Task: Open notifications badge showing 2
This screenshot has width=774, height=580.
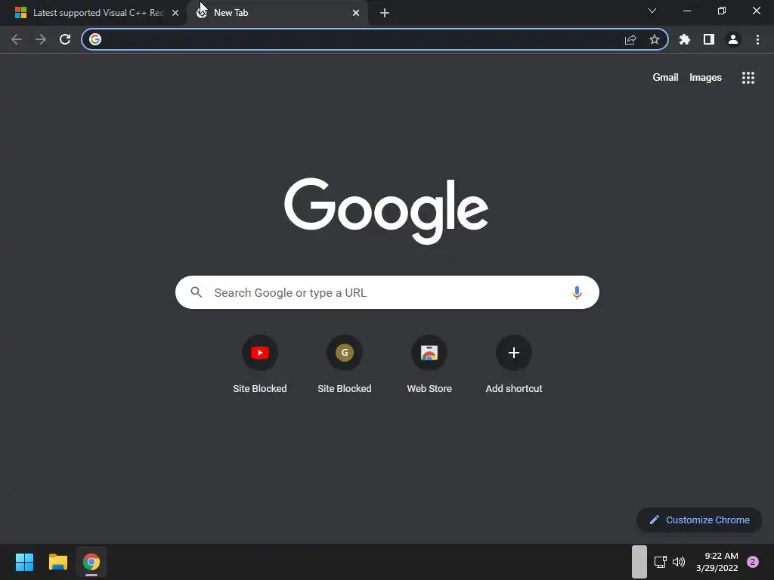Action: pyautogui.click(x=753, y=562)
